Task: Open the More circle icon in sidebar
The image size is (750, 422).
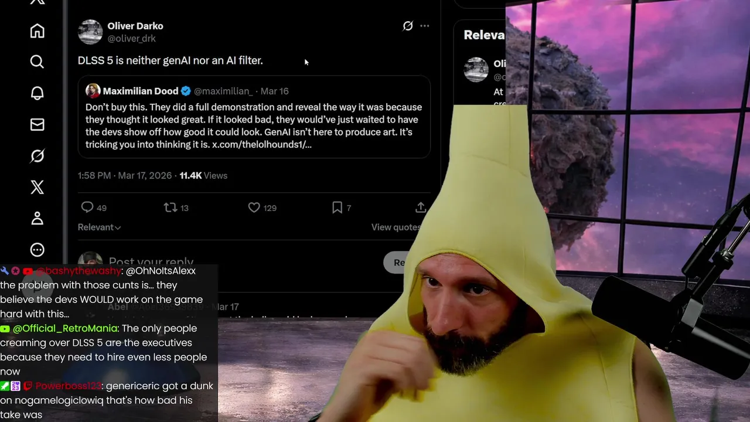Action: pos(37,250)
